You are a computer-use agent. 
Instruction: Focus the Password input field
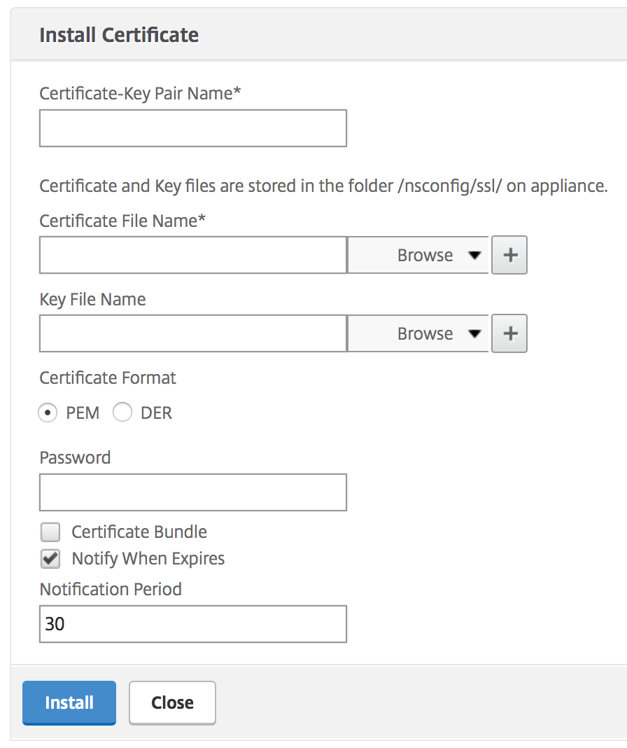[x=192, y=492]
